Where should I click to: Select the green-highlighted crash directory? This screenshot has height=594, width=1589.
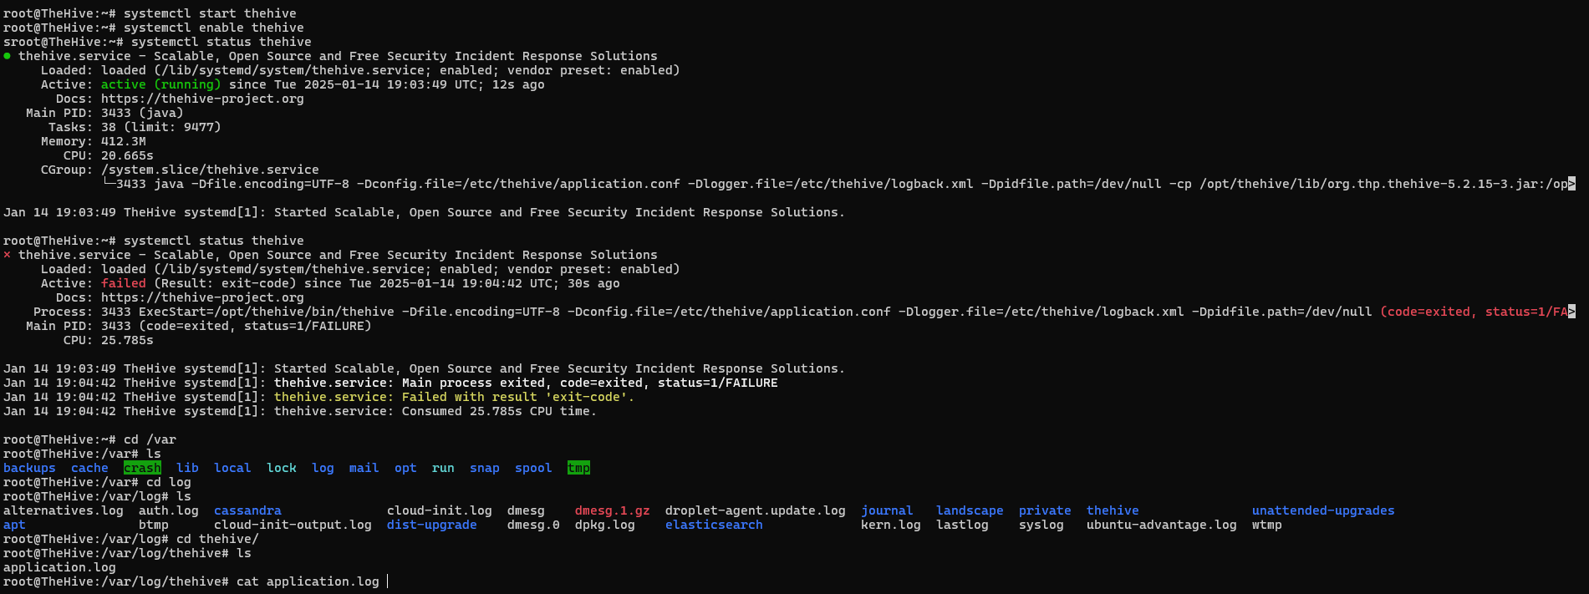142,468
